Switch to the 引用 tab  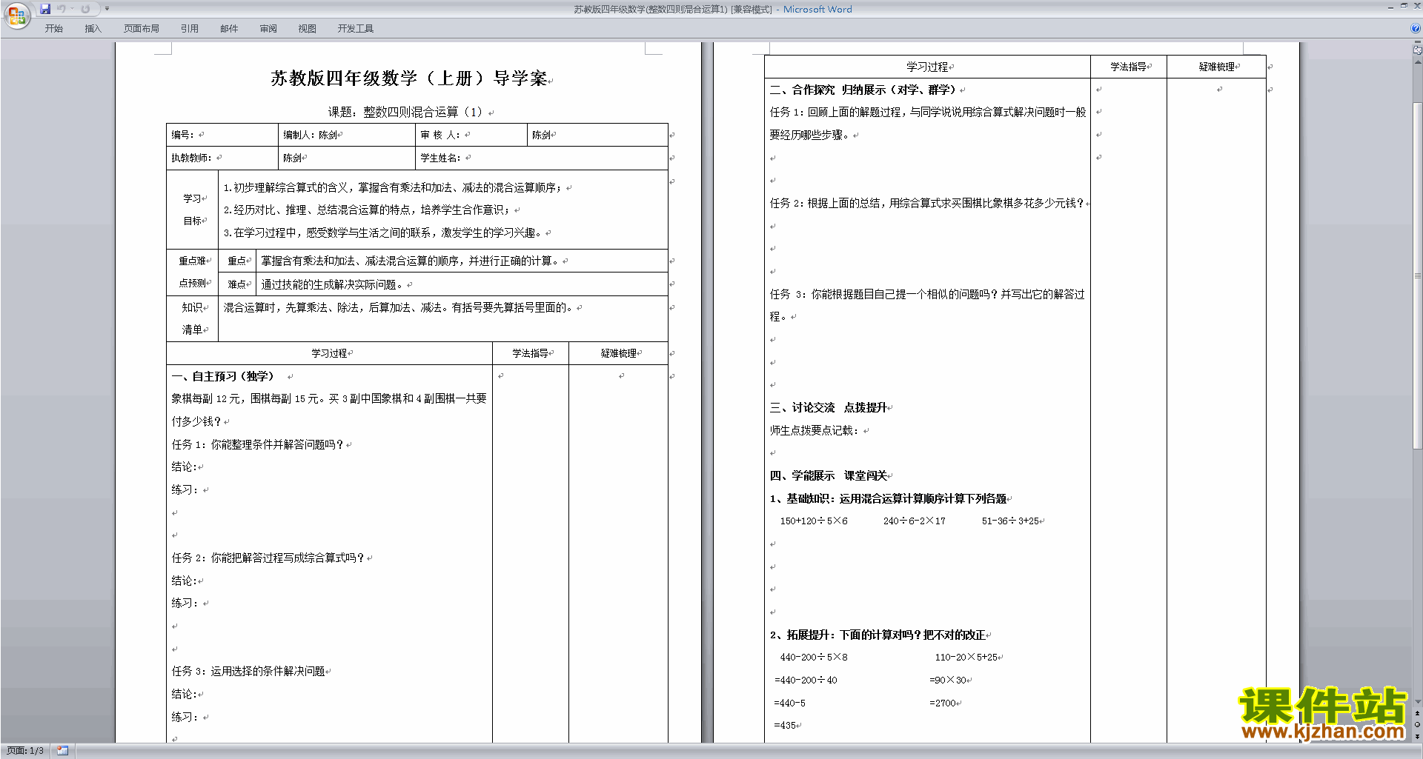click(x=190, y=29)
